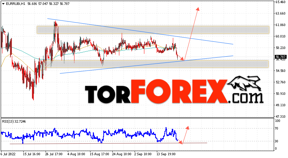Click the 2 Sep 18:00 time label
The image size is (288, 158).
(x=143, y=154)
